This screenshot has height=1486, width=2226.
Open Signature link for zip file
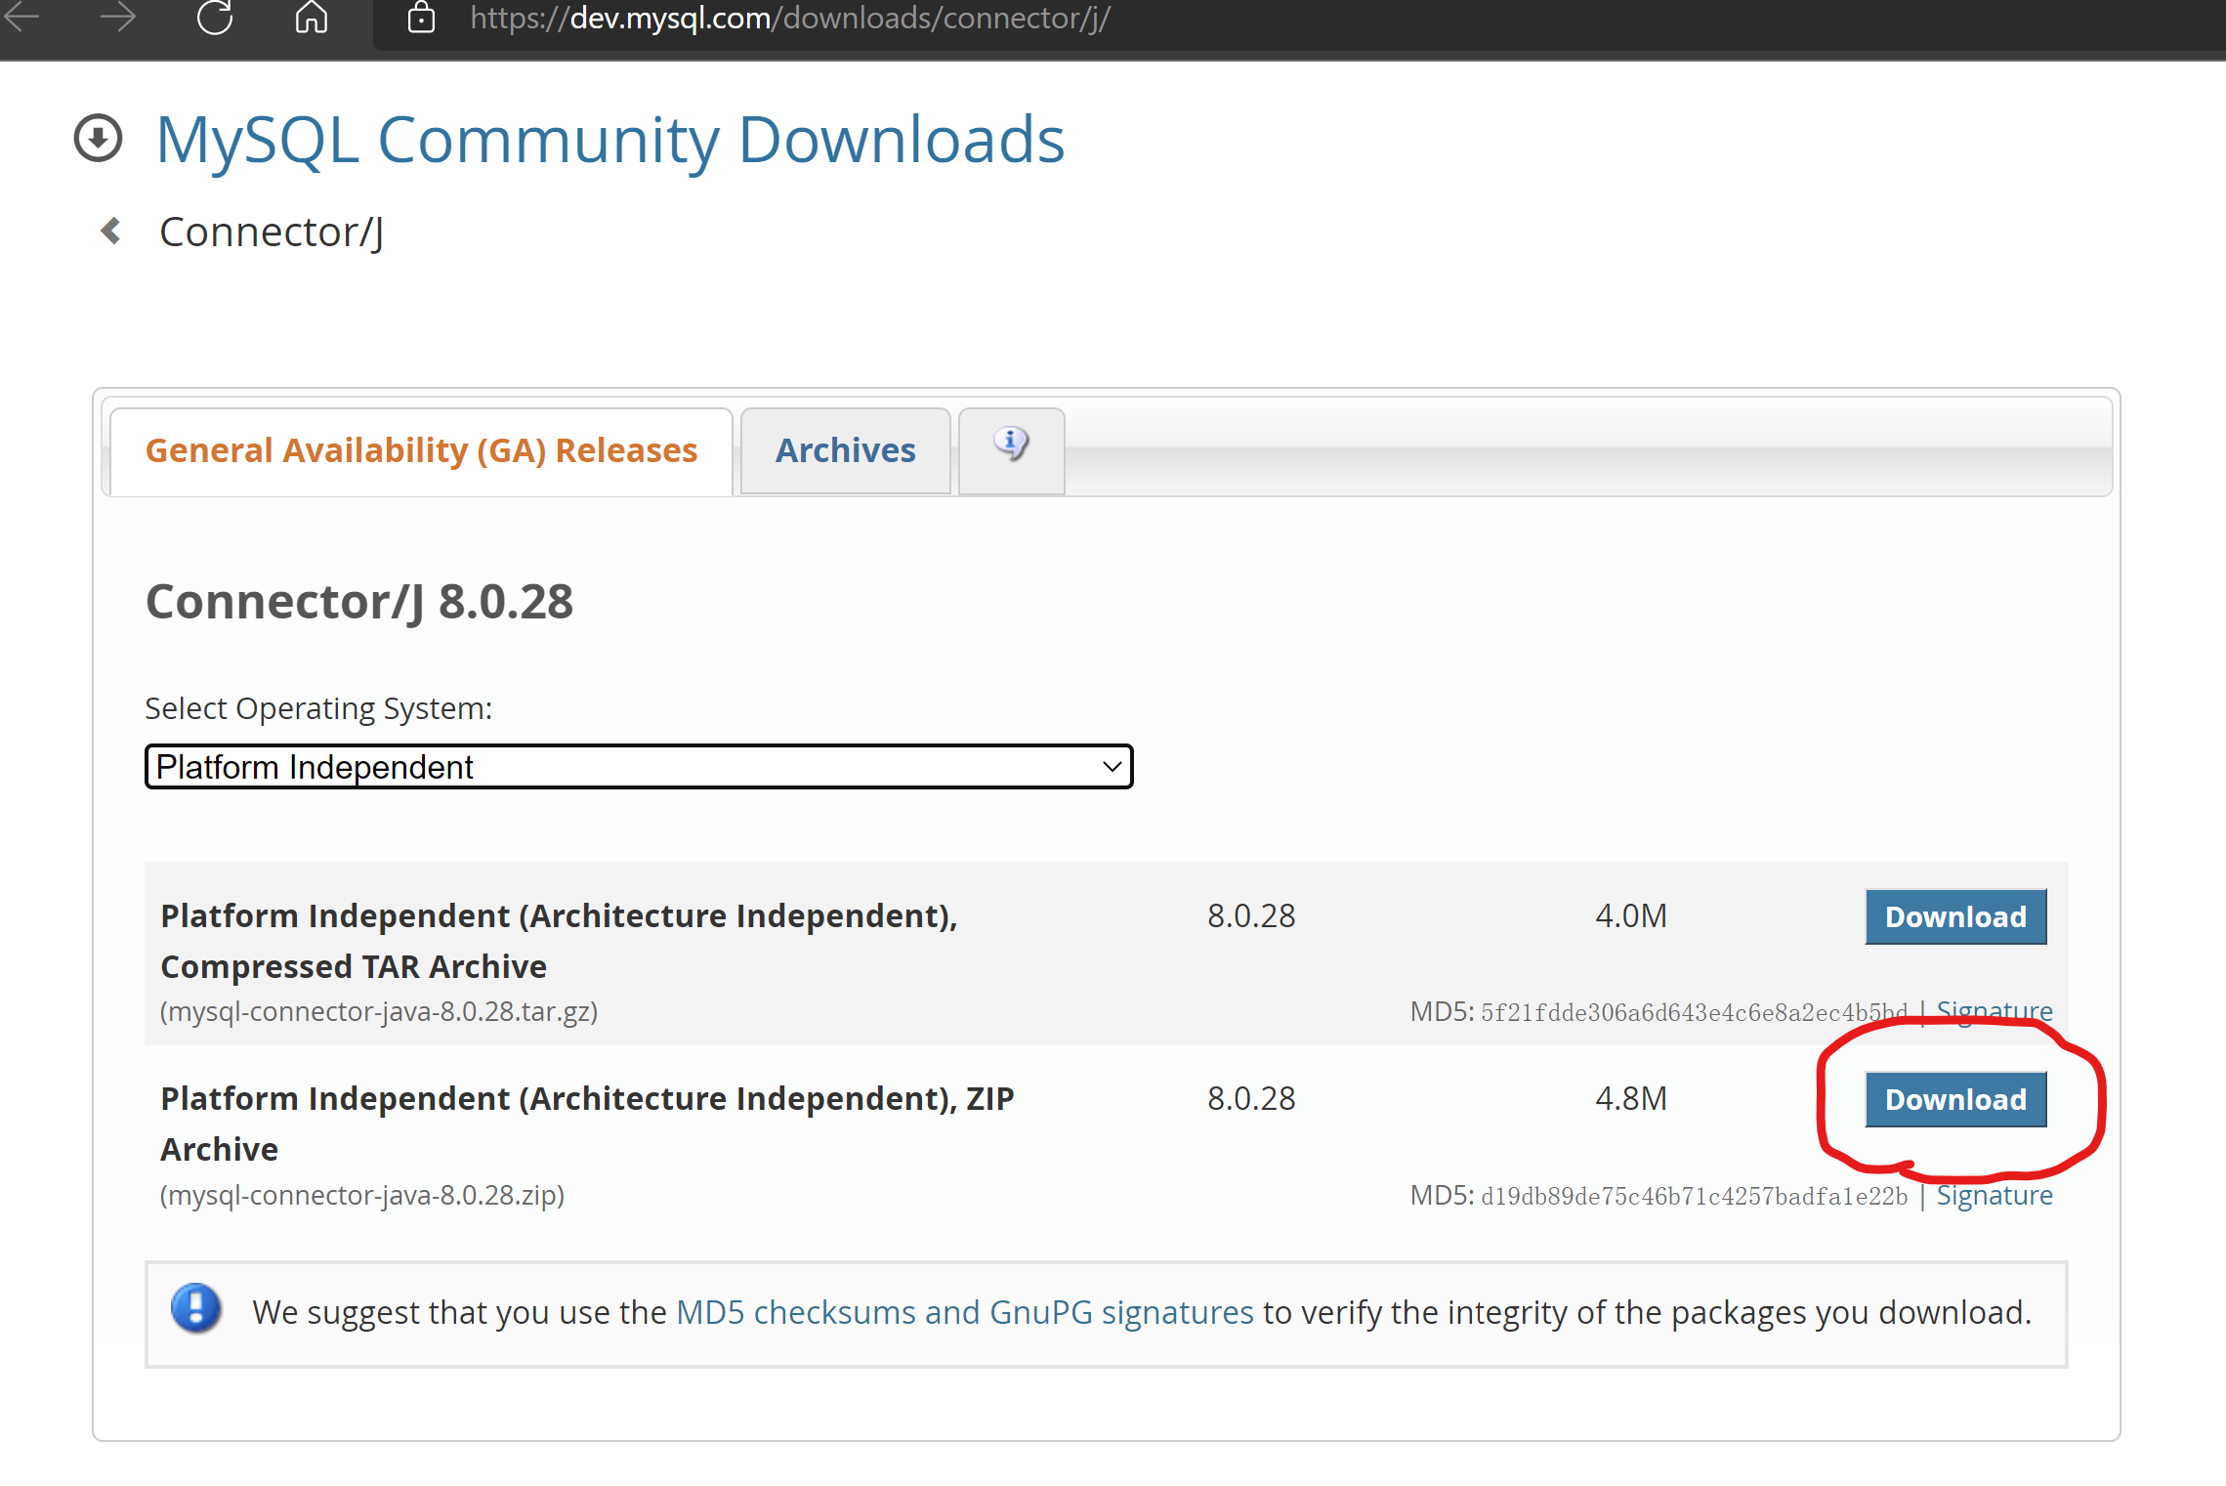point(1995,1195)
